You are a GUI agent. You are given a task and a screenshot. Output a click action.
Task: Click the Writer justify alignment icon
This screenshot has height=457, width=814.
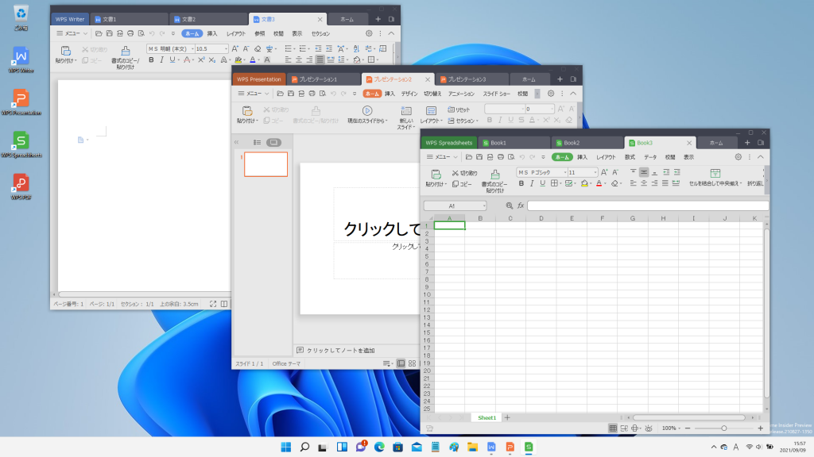coord(320,60)
